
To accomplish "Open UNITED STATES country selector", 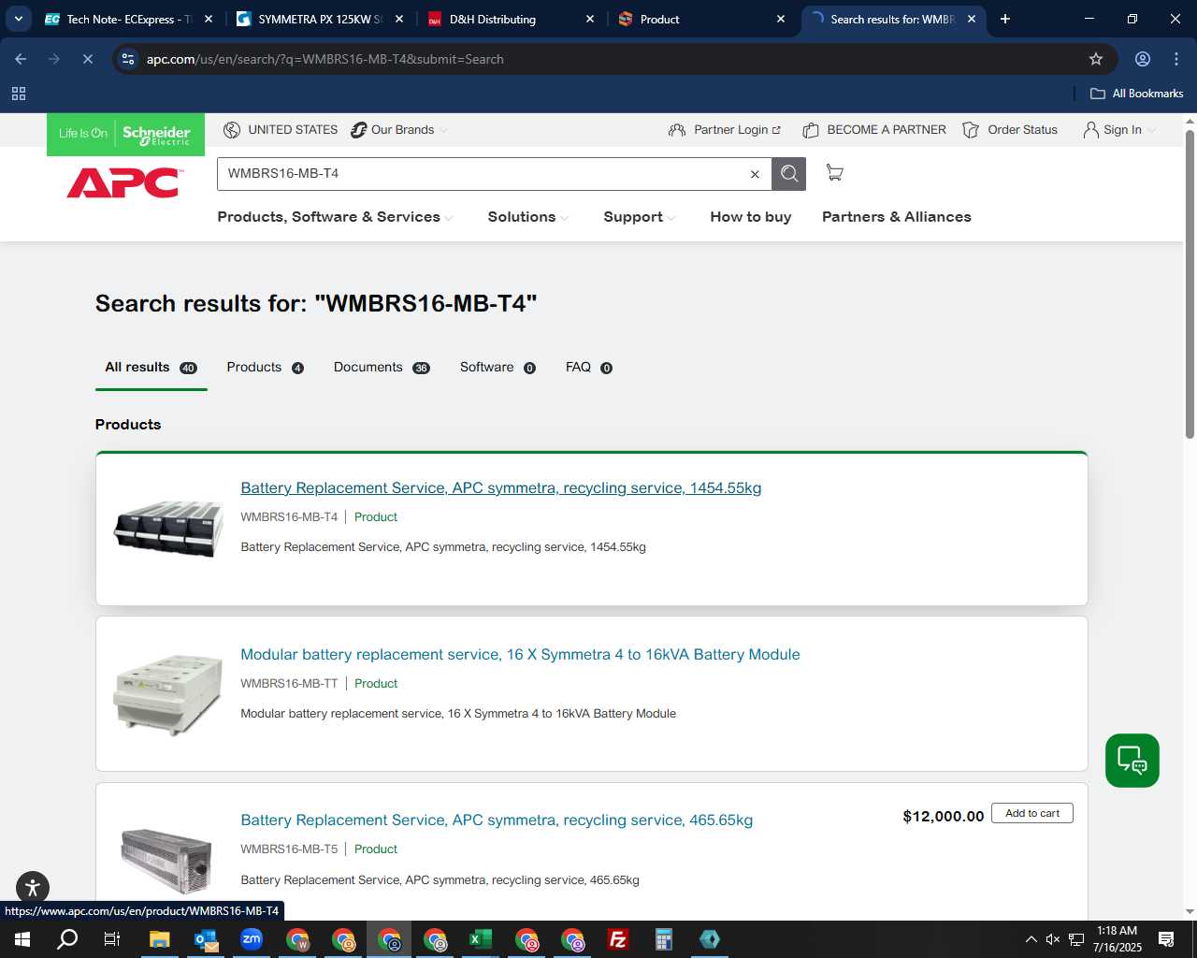I will coord(281,130).
